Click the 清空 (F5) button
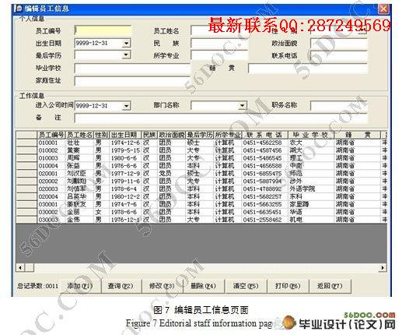This screenshot has width=402, height=335. point(246,286)
